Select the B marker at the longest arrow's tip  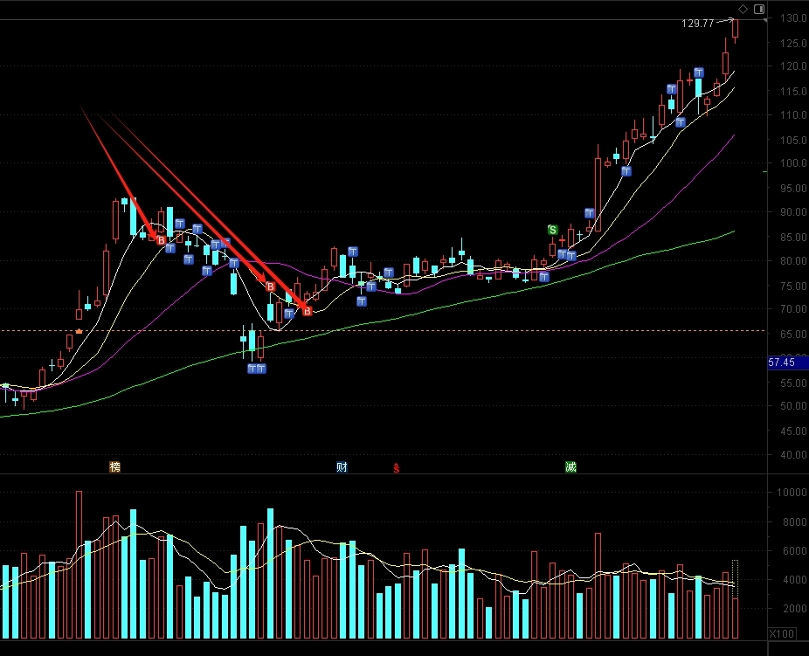(308, 311)
